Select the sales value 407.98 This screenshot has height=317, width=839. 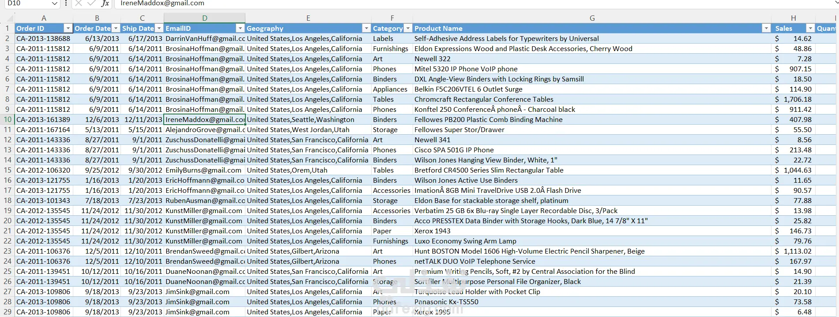pos(794,119)
